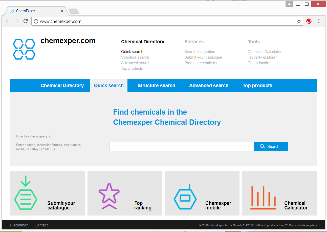Click the purple Top ranking star icon
327x232 pixels.
click(109, 196)
